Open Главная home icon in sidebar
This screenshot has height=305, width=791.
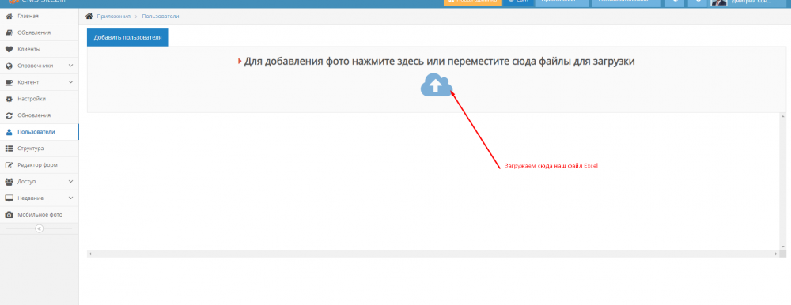pyautogui.click(x=9, y=16)
